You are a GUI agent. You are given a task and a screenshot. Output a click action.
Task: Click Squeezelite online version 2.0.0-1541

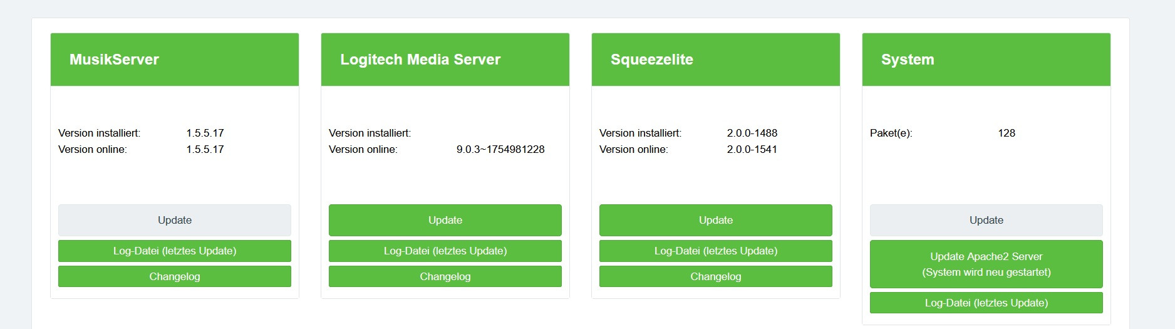coord(752,149)
